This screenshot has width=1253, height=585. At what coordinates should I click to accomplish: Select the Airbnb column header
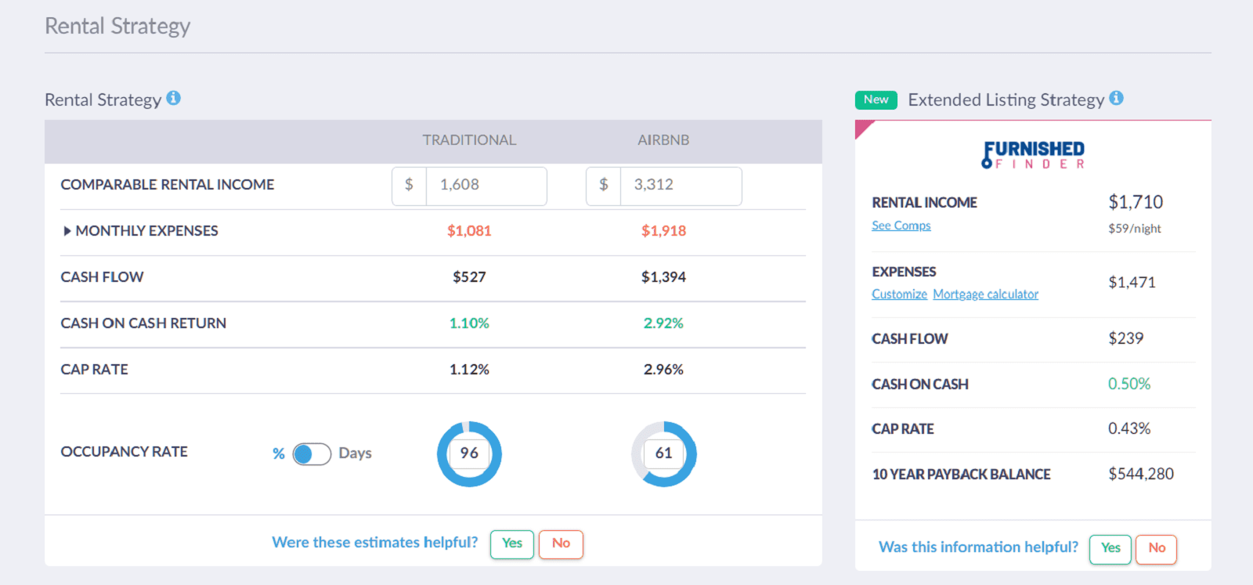663,140
